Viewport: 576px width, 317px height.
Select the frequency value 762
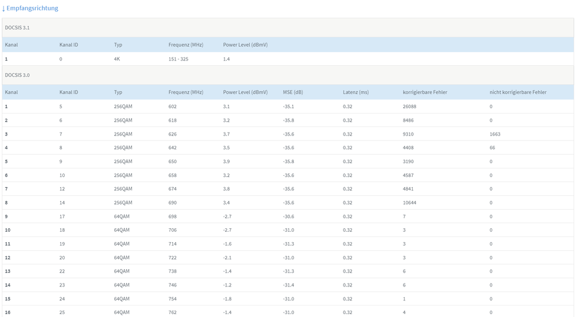tap(173, 312)
